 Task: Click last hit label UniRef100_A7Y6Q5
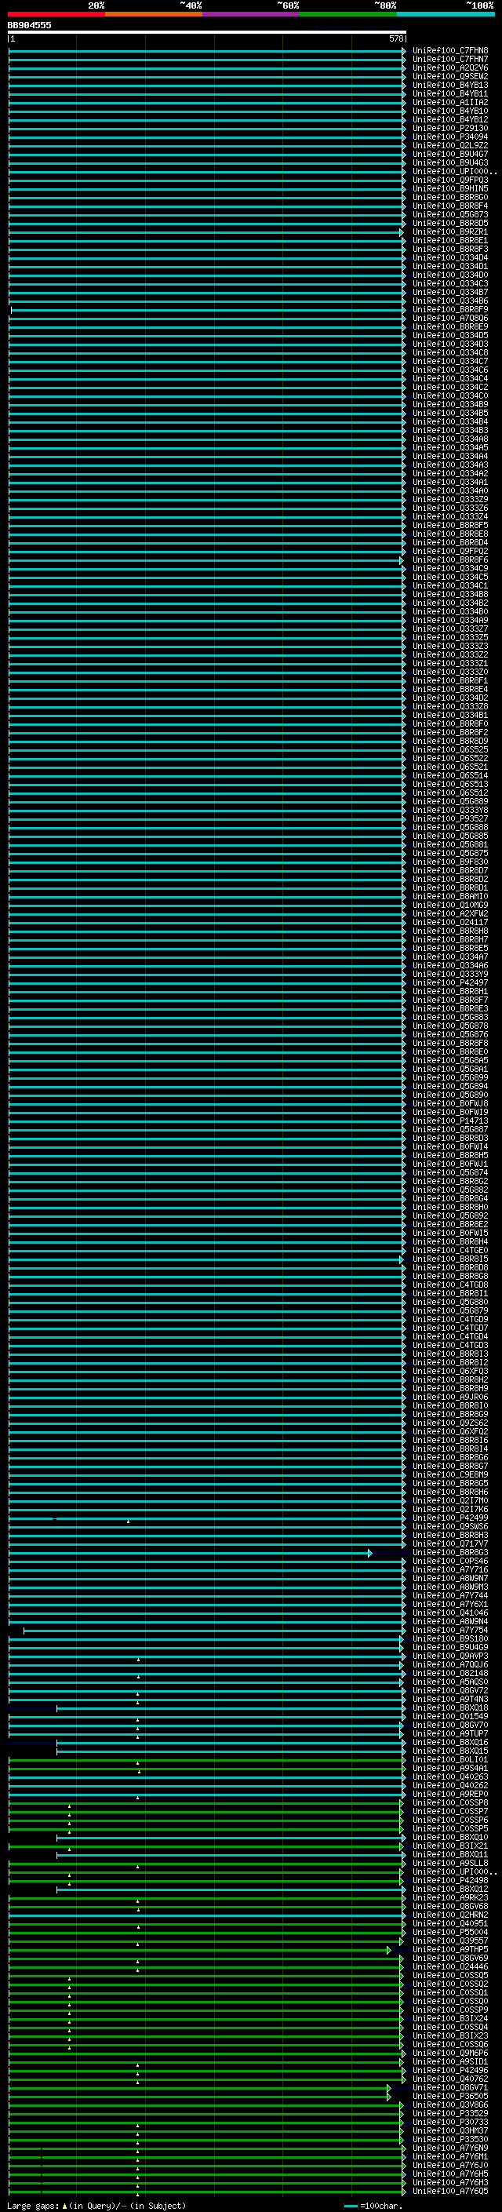(450, 2191)
